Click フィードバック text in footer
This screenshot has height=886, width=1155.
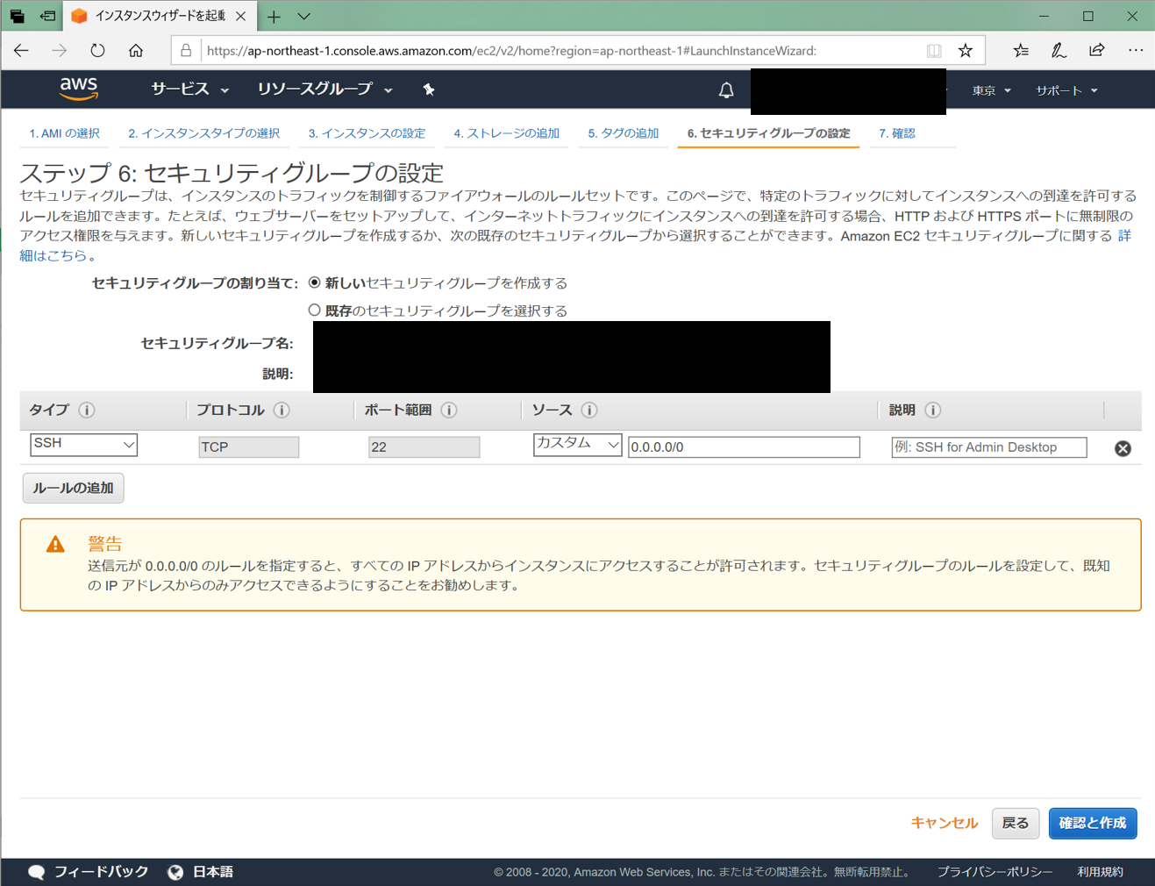coord(101,872)
